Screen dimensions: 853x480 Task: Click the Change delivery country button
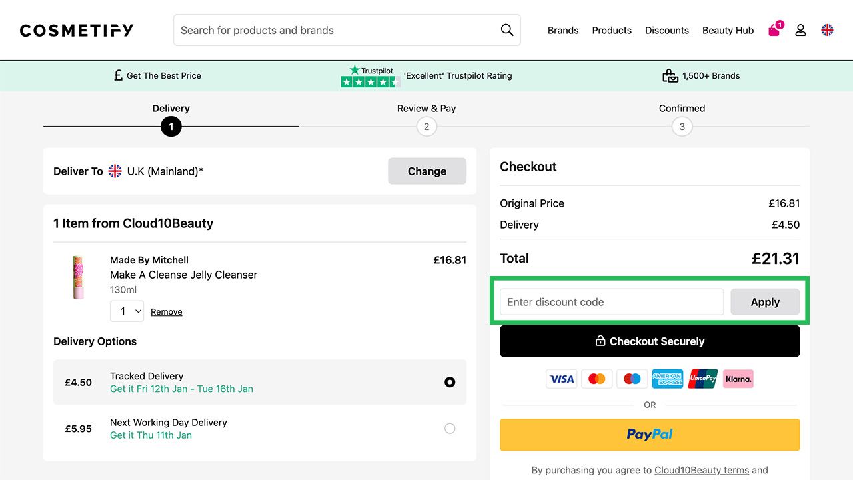coord(427,171)
